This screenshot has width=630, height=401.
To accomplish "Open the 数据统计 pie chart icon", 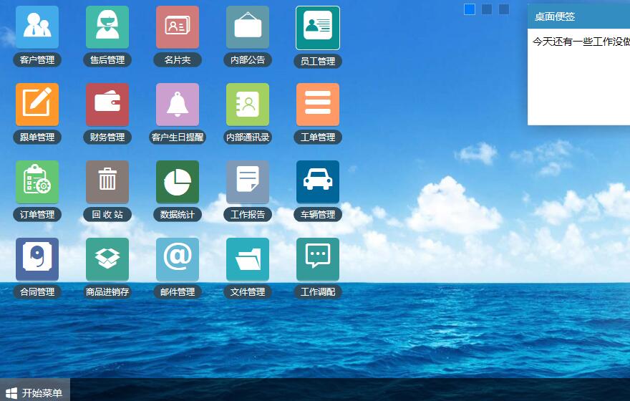I will (x=178, y=182).
